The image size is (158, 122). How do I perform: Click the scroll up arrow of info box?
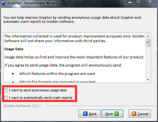148,36
